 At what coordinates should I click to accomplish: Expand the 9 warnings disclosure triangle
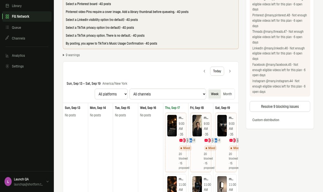point(64,55)
